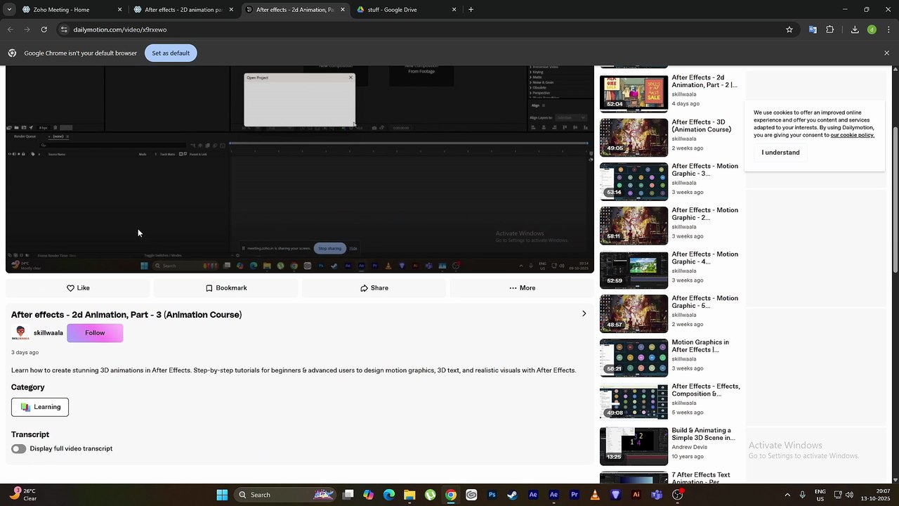Reload the Dailymotion page

pos(44,30)
